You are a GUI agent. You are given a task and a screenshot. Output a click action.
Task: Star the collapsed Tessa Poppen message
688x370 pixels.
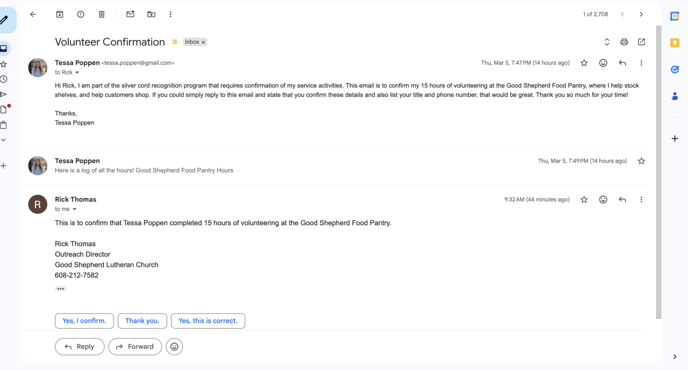(x=641, y=161)
